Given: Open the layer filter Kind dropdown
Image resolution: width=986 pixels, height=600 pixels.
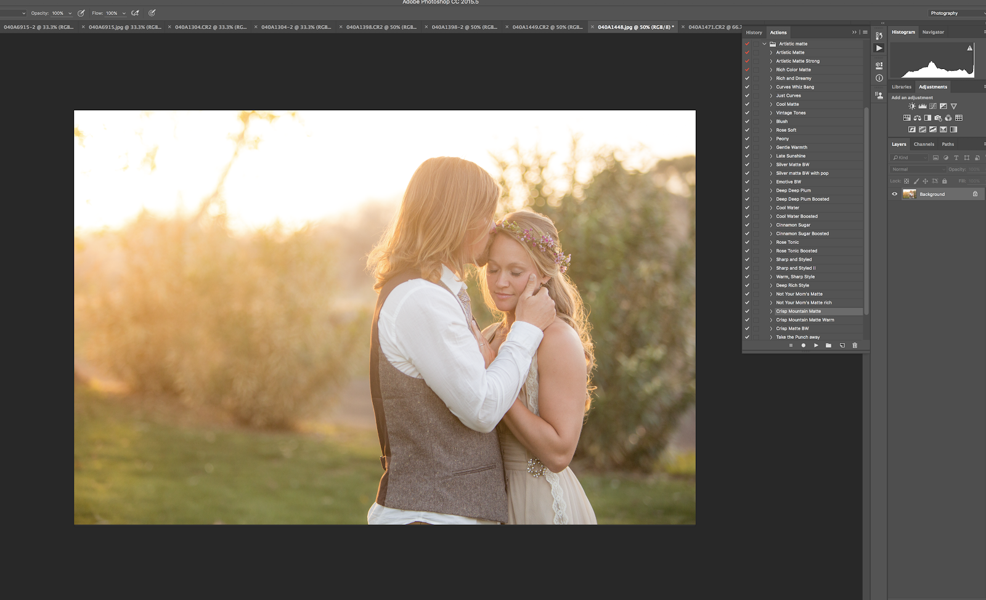Looking at the screenshot, I should pyautogui.click(x=910, y=158).
